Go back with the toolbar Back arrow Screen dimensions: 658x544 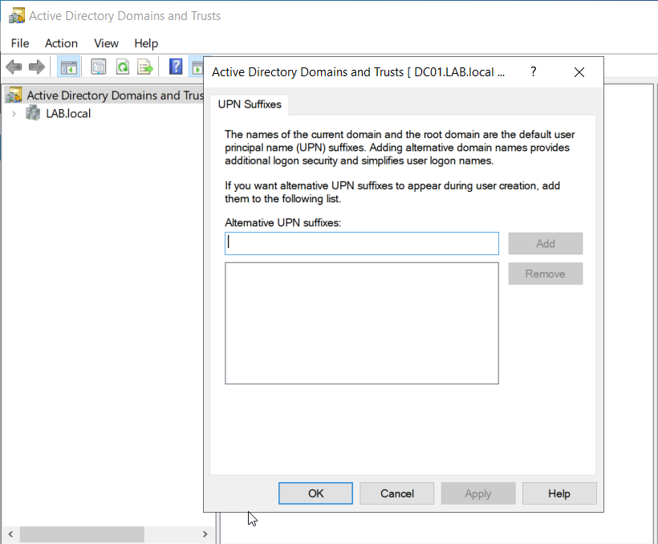click(14, 67)
